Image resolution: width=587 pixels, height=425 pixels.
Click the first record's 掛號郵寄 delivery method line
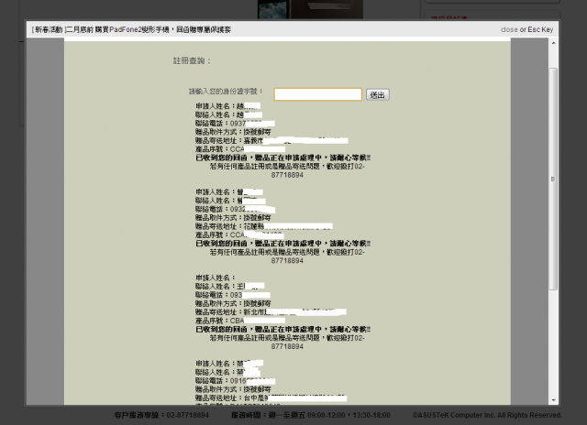tap(233, 132)
